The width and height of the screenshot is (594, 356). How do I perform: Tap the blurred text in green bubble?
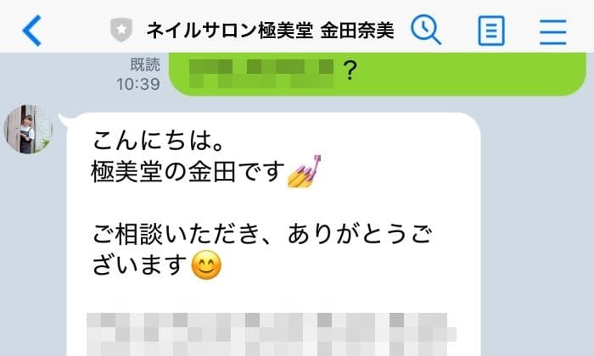(x=261, y=74)
